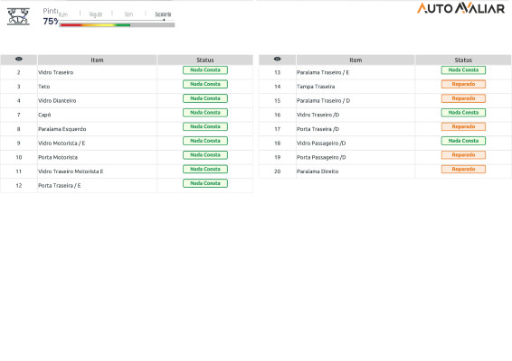Click Reparado badge for Porta Traseira /D

click(x=463, y=126)
